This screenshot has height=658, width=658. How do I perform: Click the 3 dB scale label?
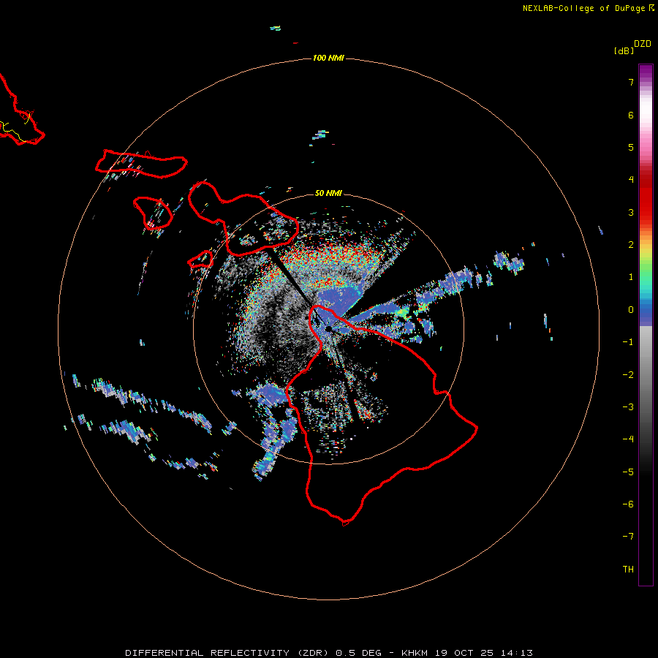click(x=631, y=212)
